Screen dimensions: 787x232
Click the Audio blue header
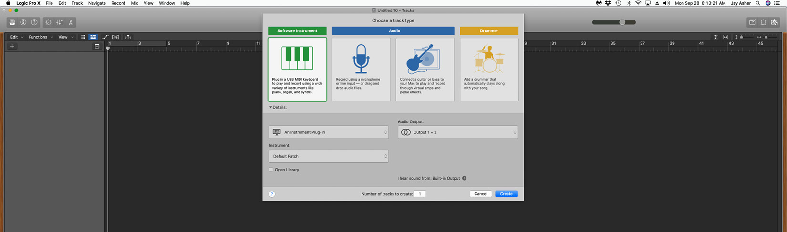coord(393,31)
